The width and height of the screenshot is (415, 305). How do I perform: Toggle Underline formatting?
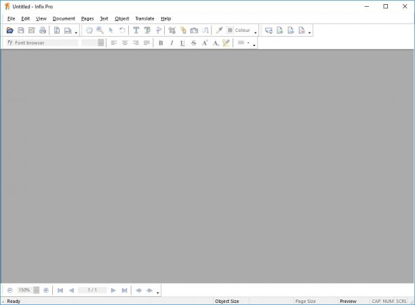tap(182, 43)
